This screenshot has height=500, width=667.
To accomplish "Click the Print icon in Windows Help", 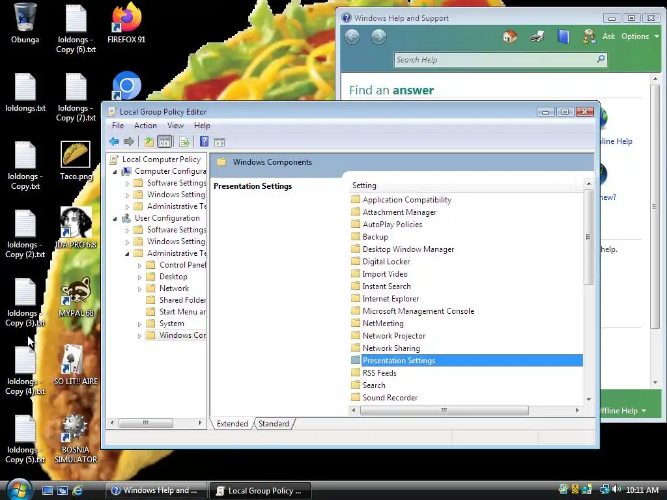I will [537, 36].
